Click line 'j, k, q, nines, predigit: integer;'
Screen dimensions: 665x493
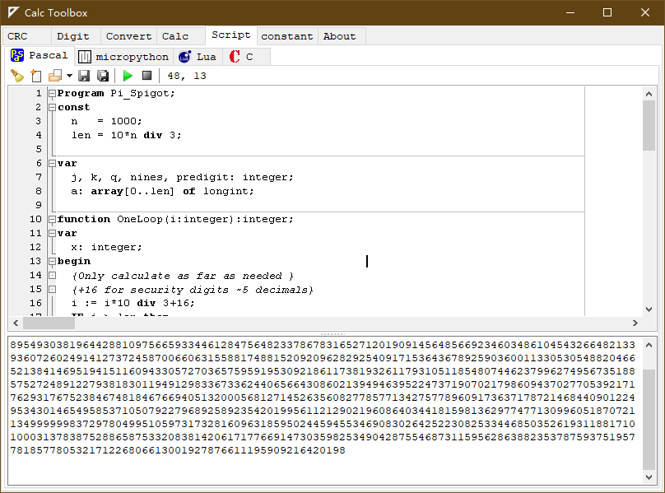point(182,177)
